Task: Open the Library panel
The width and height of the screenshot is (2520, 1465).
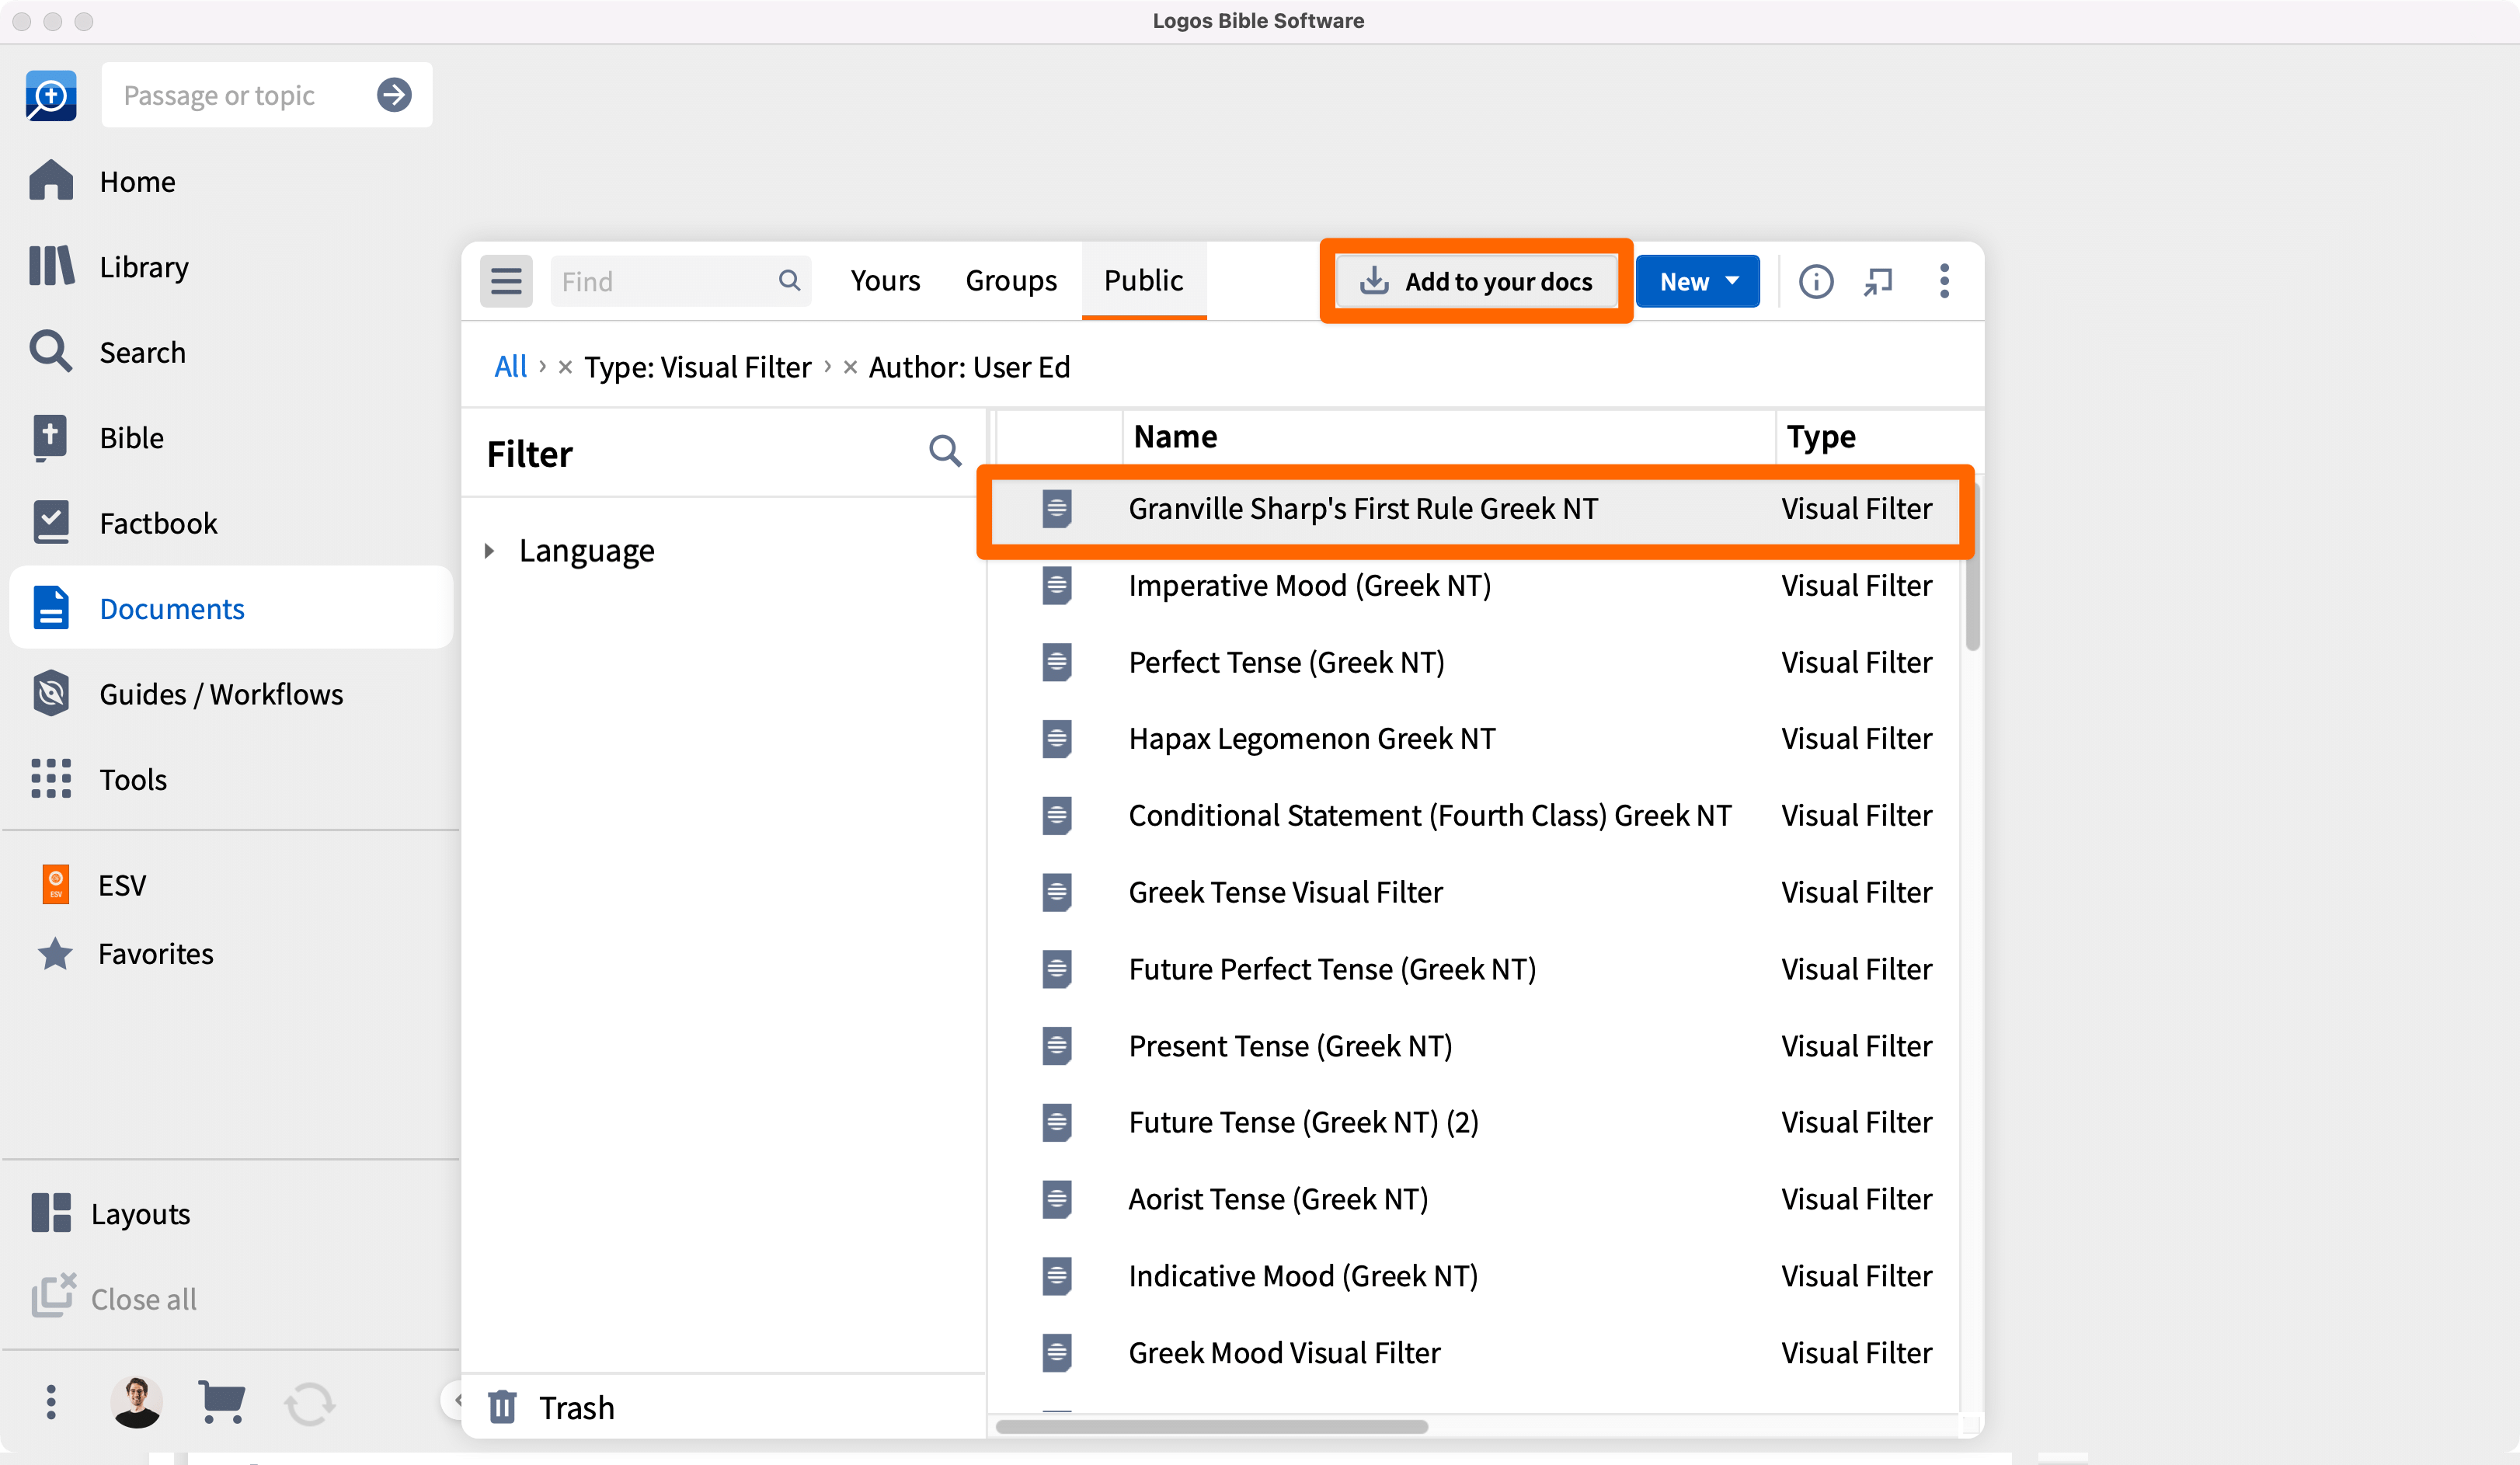Action: tap(143, 267)
